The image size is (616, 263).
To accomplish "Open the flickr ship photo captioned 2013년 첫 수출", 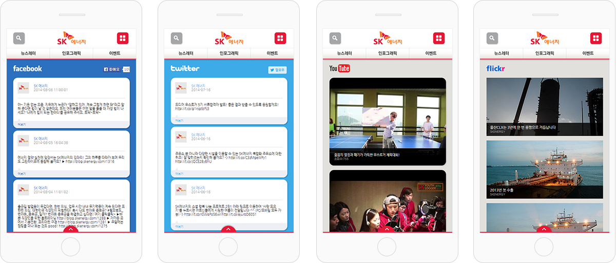I will click(x=545, y=170).
